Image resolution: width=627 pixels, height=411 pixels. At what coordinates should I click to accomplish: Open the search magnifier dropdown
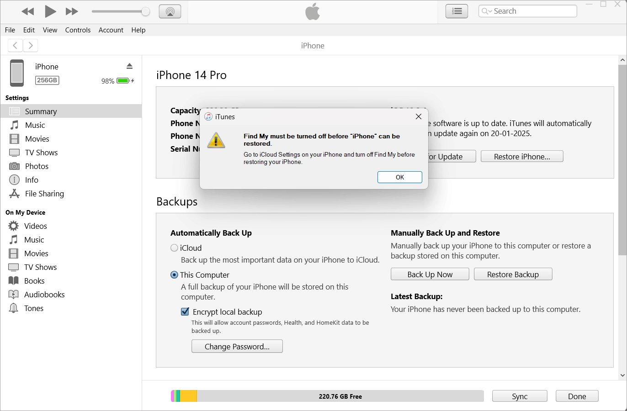click(487, 11)
